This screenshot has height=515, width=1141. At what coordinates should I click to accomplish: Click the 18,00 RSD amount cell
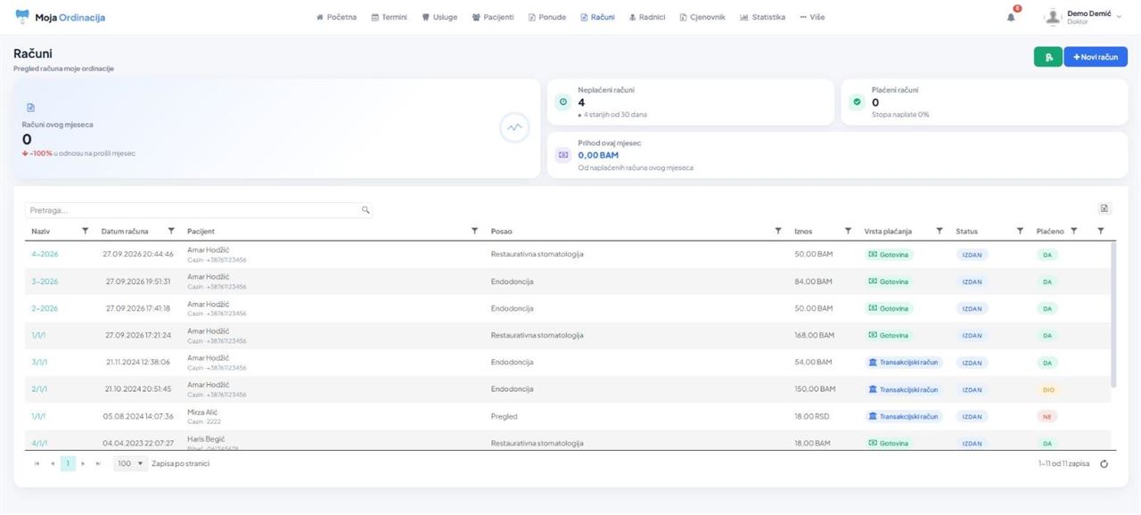click(812, 416)
